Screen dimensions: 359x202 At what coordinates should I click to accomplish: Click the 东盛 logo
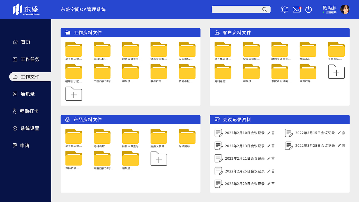[x=26, y=10]
